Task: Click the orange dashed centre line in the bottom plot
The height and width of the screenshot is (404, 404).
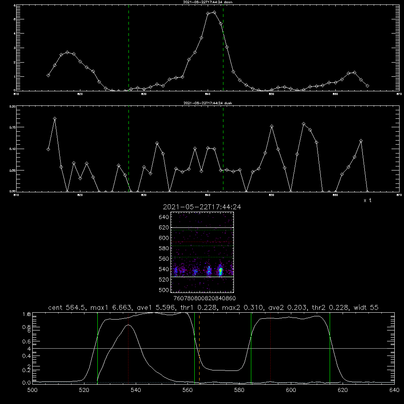Action: point(200,348)
